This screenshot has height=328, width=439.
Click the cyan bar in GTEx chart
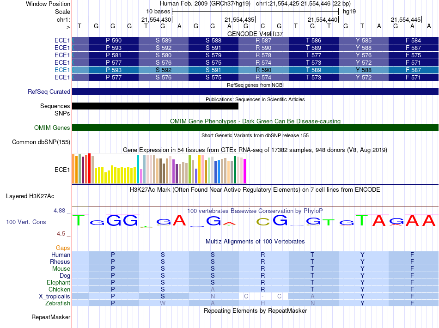click(138, 169)
